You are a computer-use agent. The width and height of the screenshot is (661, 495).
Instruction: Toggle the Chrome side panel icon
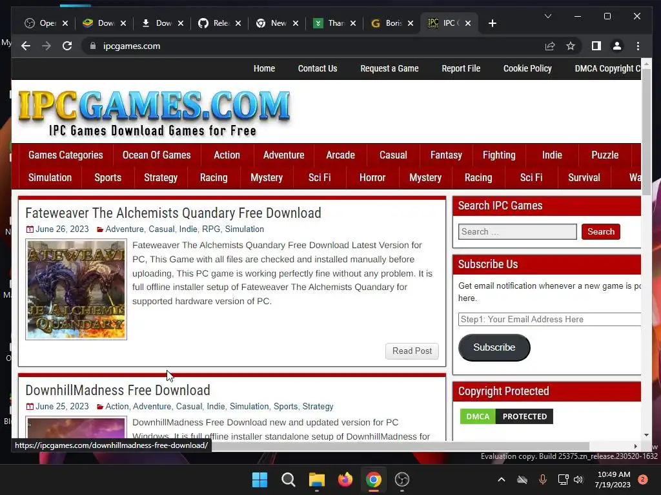coord(596,46)
